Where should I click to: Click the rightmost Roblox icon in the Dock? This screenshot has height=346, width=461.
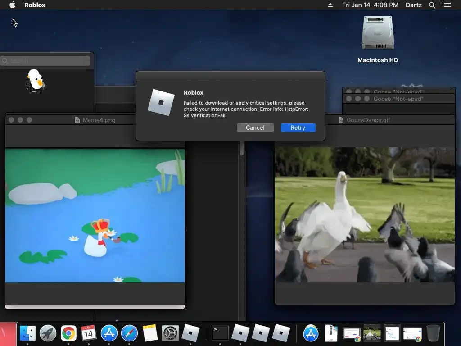(281, 333)
